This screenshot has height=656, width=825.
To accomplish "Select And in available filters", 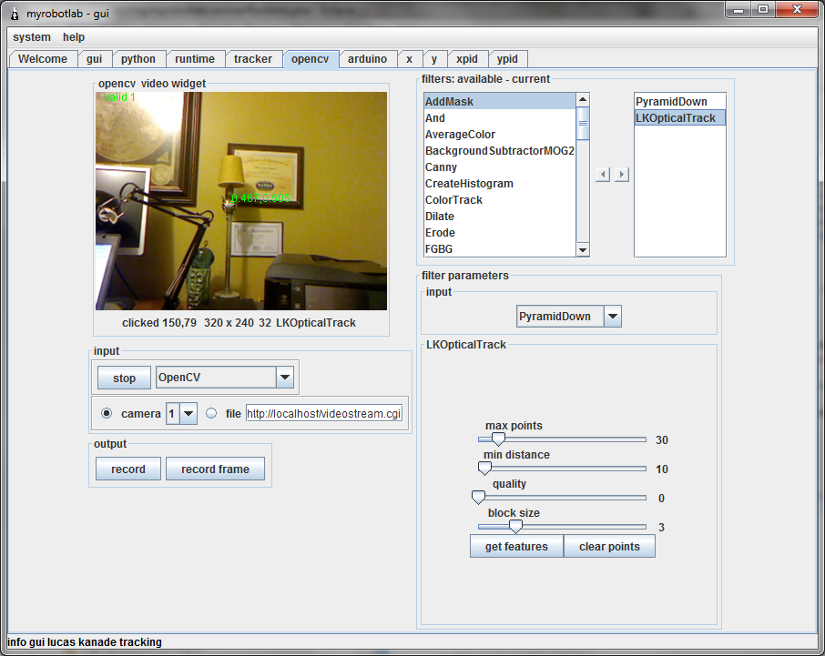I will coord(499,117).
